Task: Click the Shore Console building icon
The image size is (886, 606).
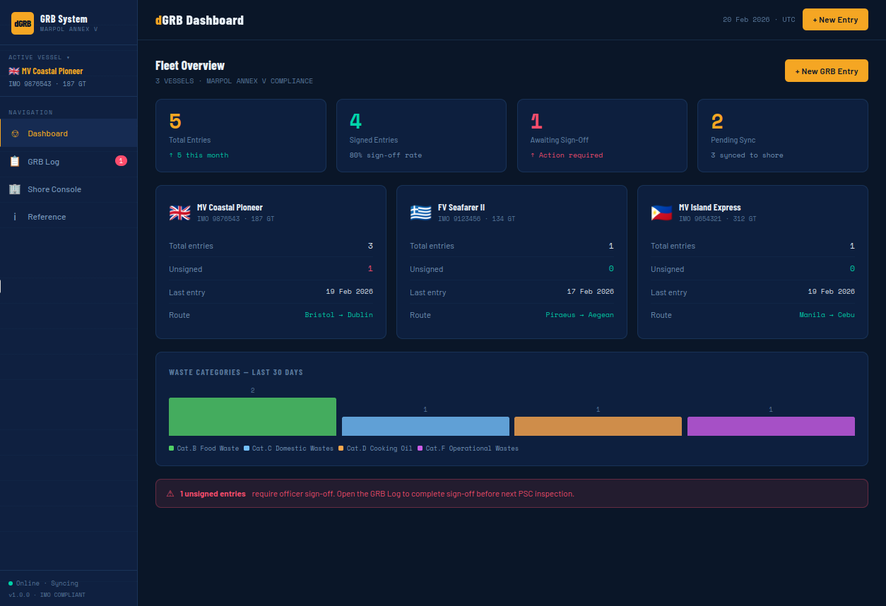Action: point(15,189)
